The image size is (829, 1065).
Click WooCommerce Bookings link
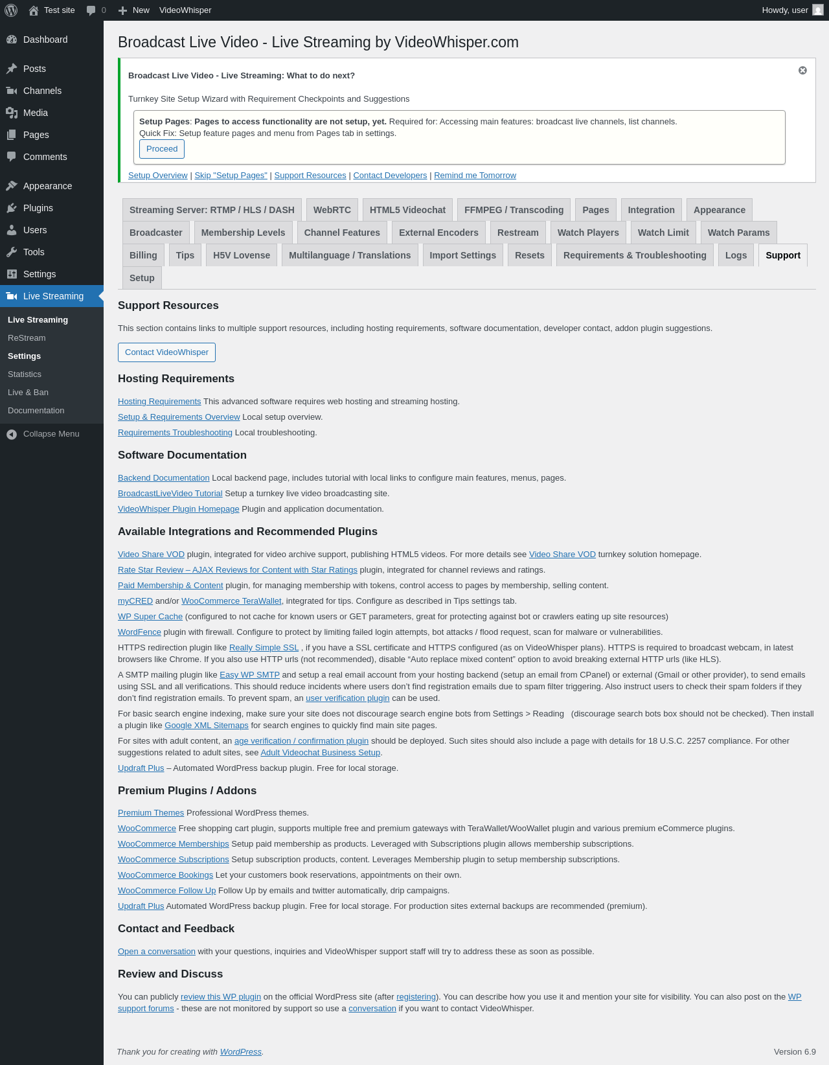[x=165, y=875]
